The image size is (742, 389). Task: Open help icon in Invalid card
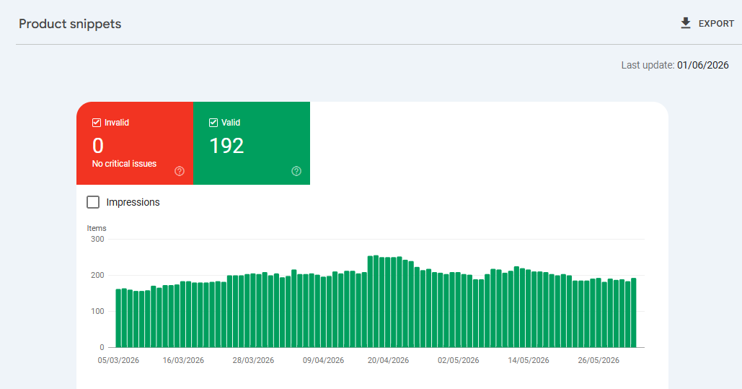[180, 171]
